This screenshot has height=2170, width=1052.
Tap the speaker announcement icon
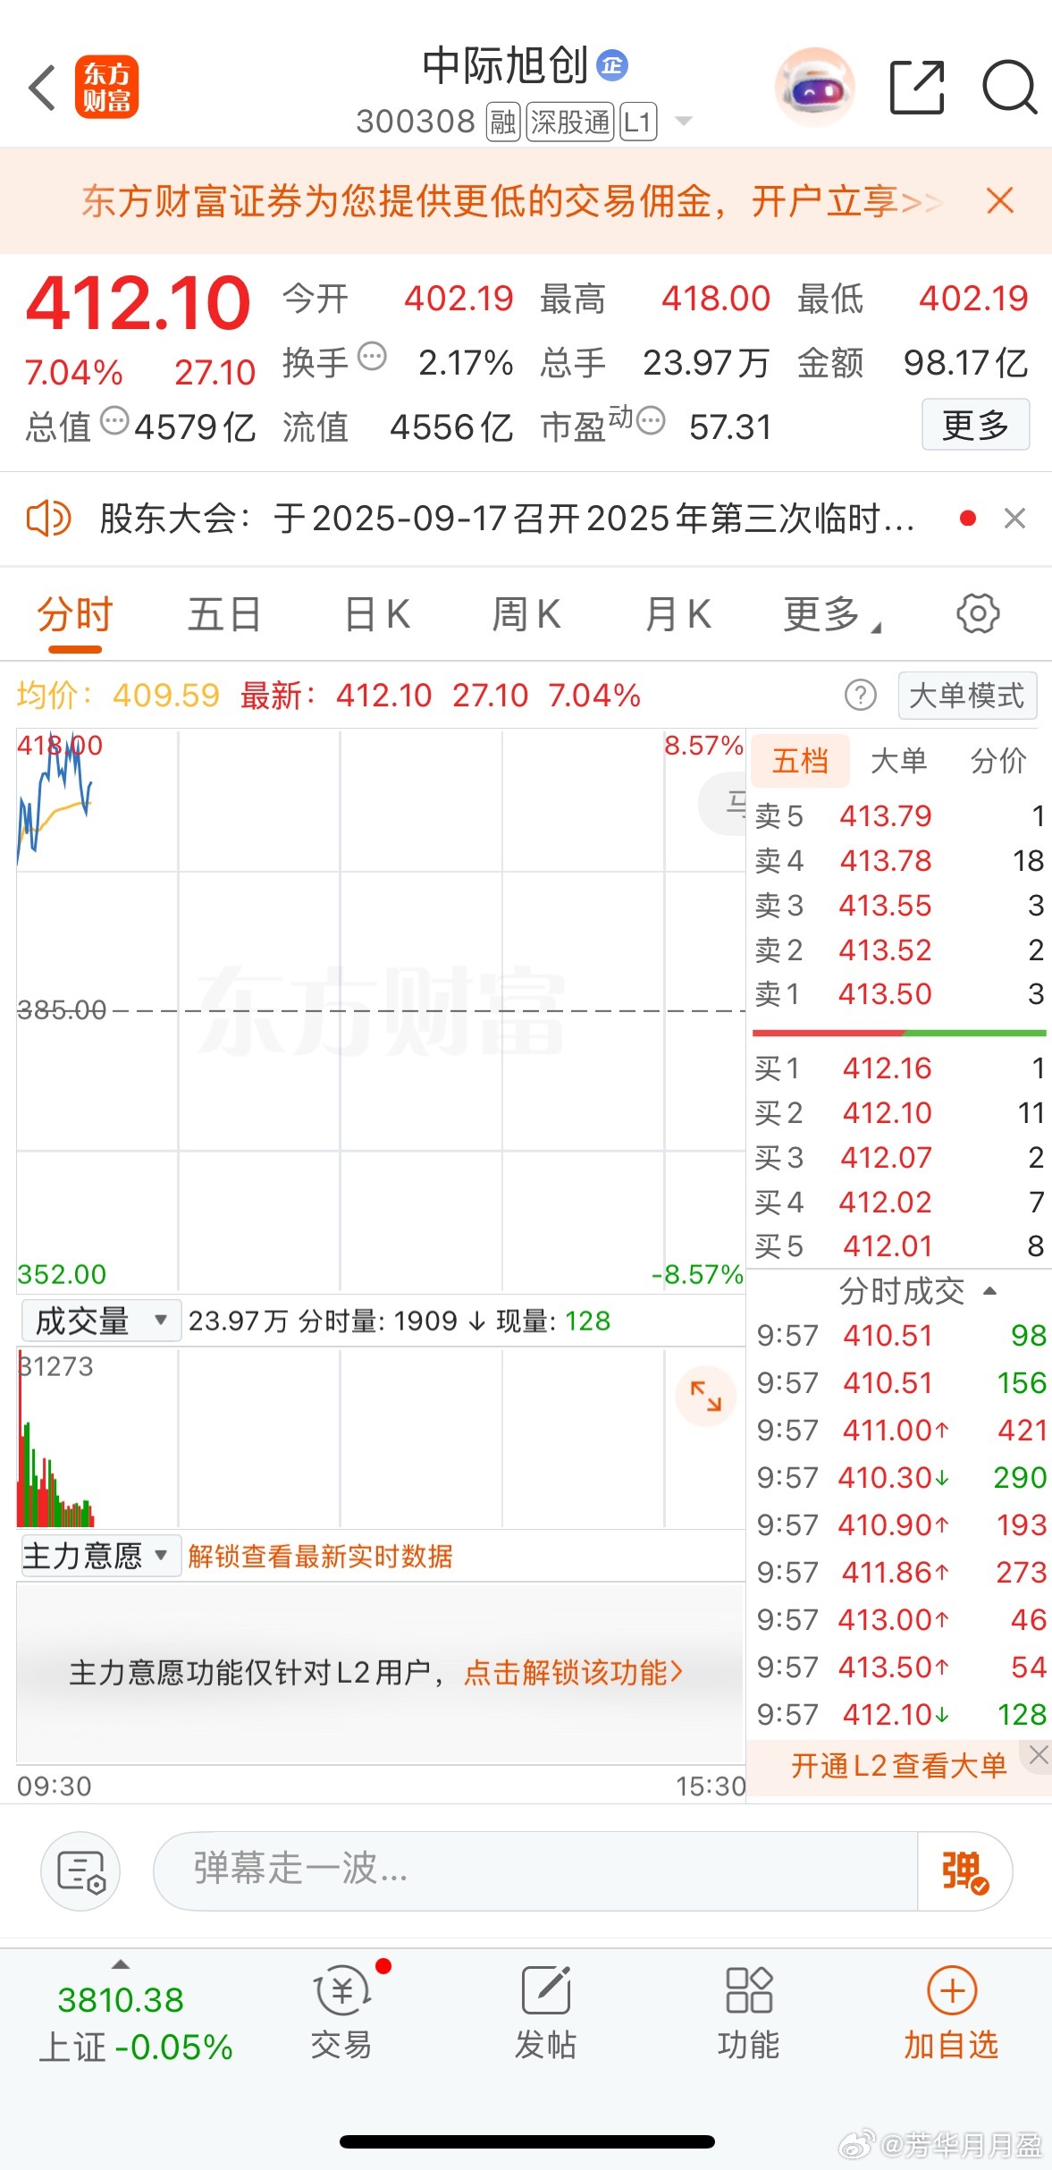(x=48, y=518)
